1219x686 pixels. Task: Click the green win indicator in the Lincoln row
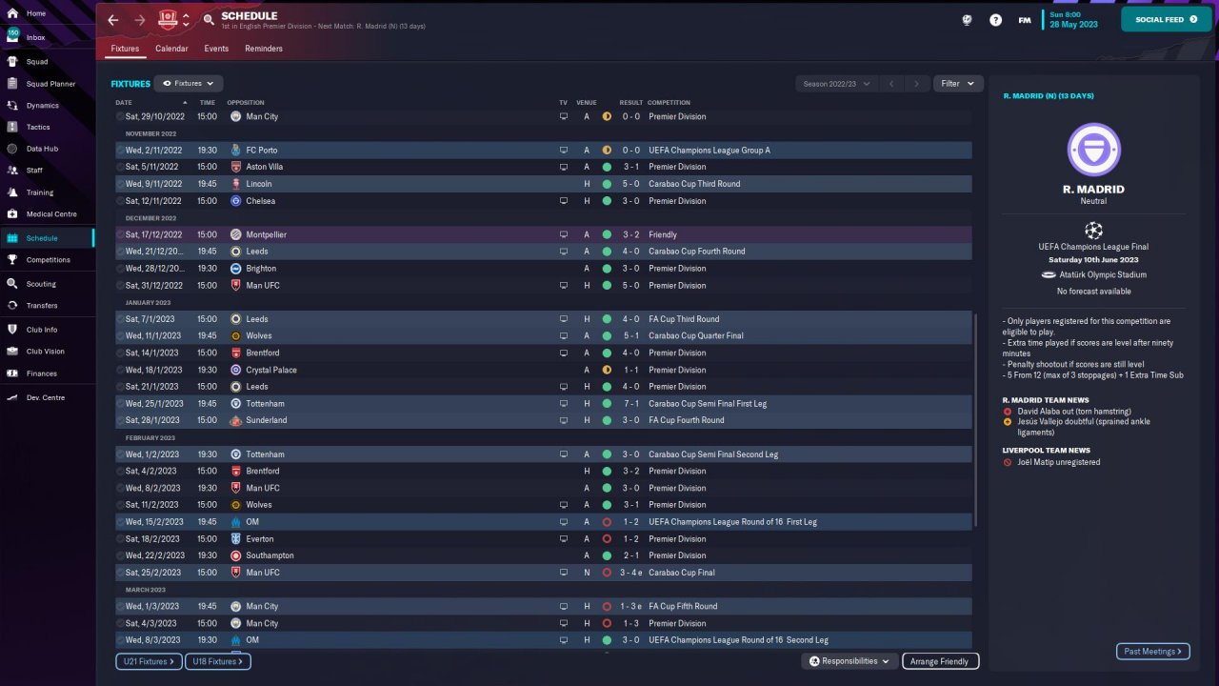607,184
